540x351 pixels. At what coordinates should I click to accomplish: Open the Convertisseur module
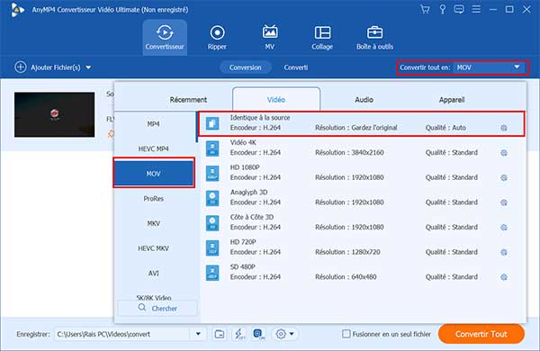(x=165, y=37)
